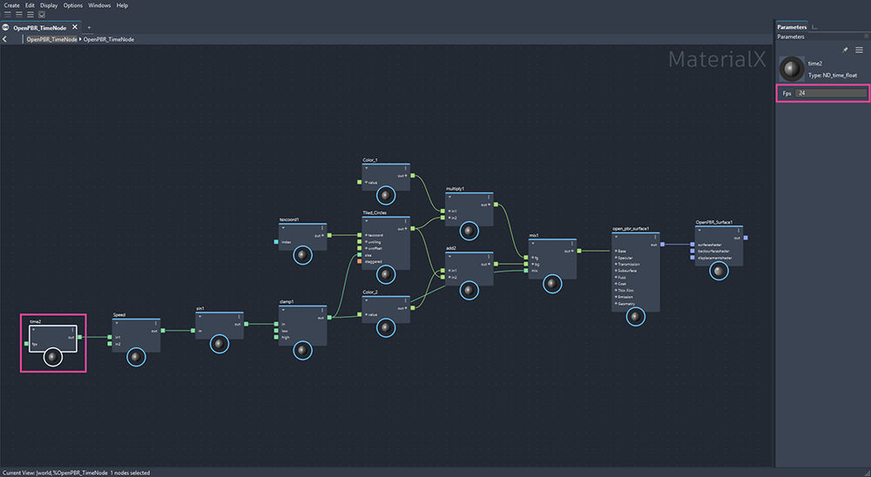Collapse the time2 node with its triangle
This screenshot has width=871, height=477.
pos(33,329)
